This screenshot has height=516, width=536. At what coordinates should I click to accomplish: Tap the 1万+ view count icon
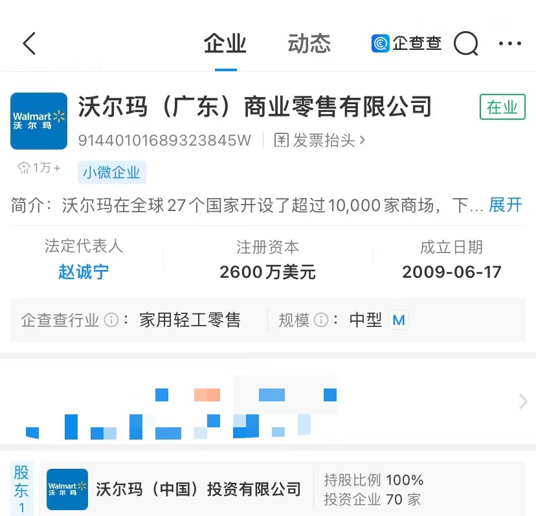click(24, 168)
